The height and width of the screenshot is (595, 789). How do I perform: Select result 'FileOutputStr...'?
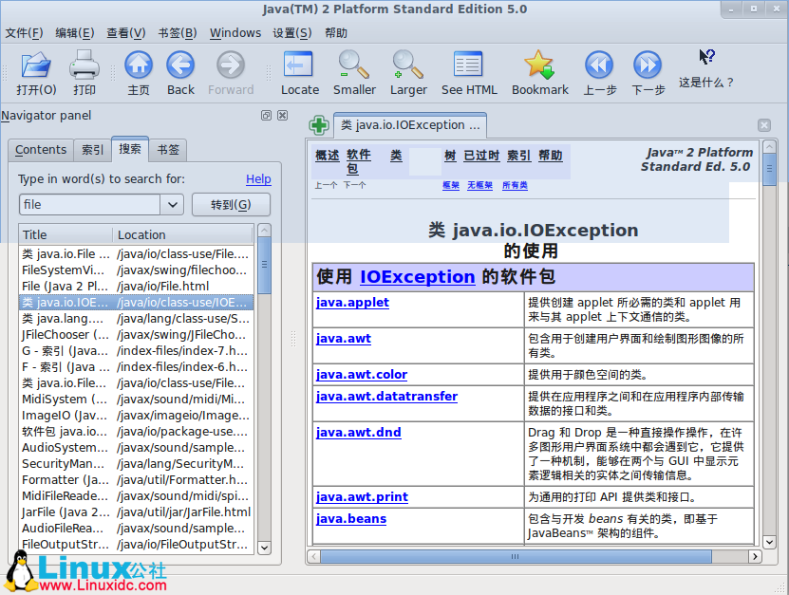coord(136,544)
